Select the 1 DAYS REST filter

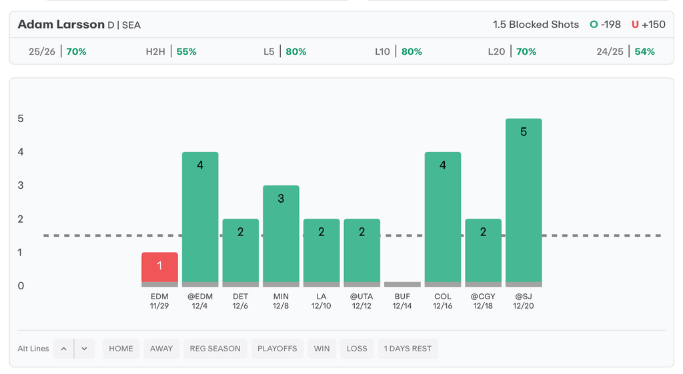[x=408, y=349]
